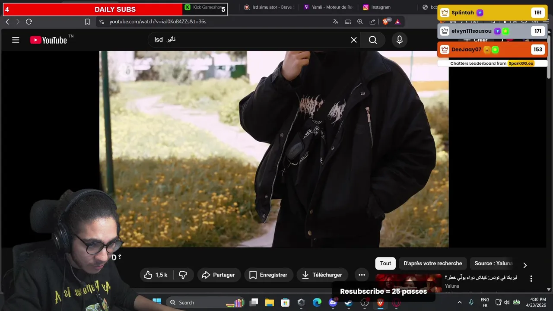This screenshot has width=553, height=311.
Task: Share the video via Partager button
Action: pos(218,275)
